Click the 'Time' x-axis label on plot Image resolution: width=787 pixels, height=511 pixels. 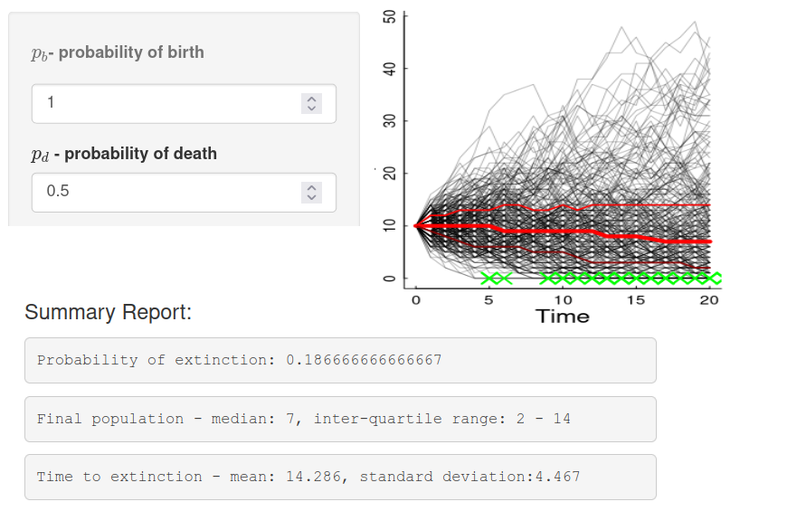point(562,317)
